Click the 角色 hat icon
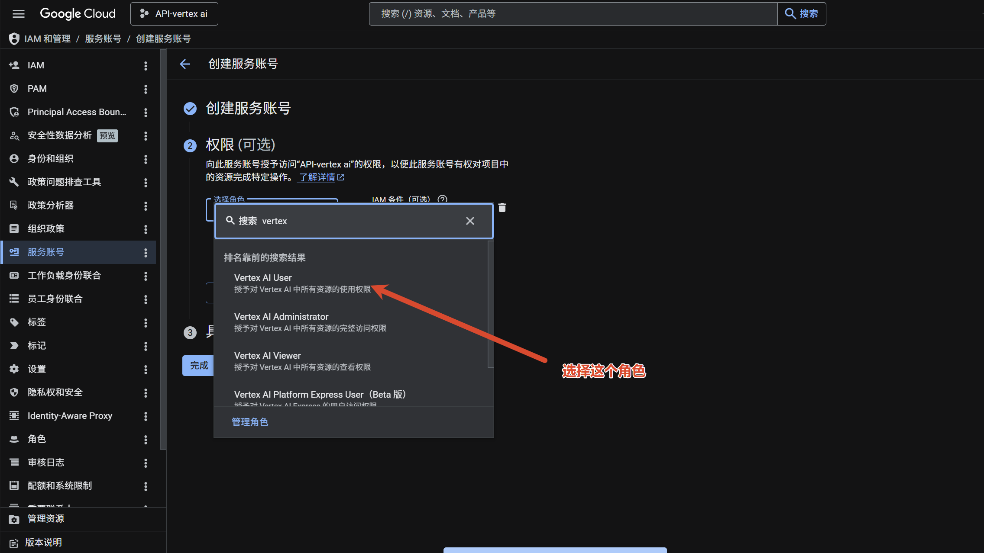Viewport: 984px width, 553px height. point(14,439)
